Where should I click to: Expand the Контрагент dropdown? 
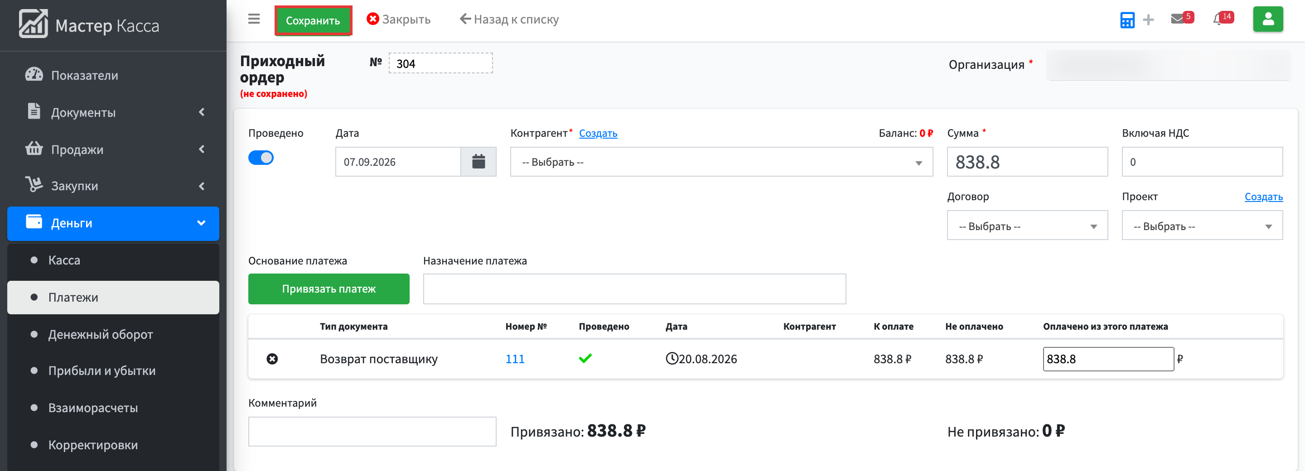point(721,162)
